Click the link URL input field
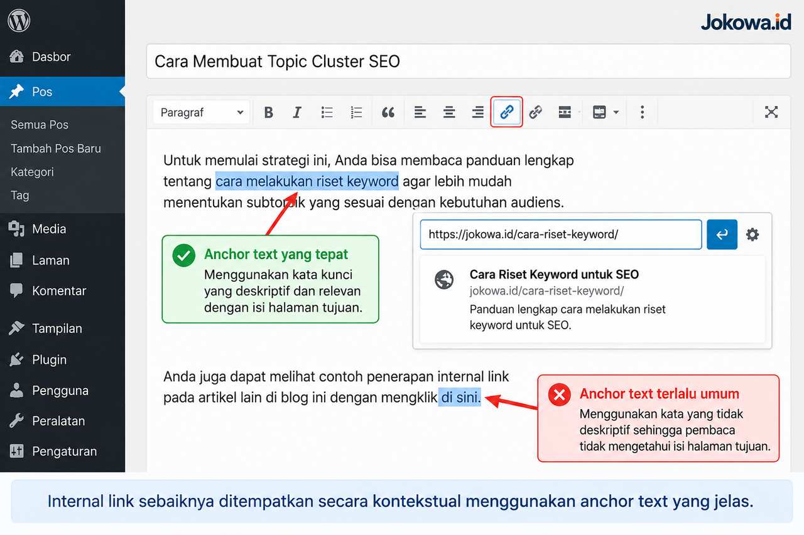The image size is (804, 535). (560, 235)
